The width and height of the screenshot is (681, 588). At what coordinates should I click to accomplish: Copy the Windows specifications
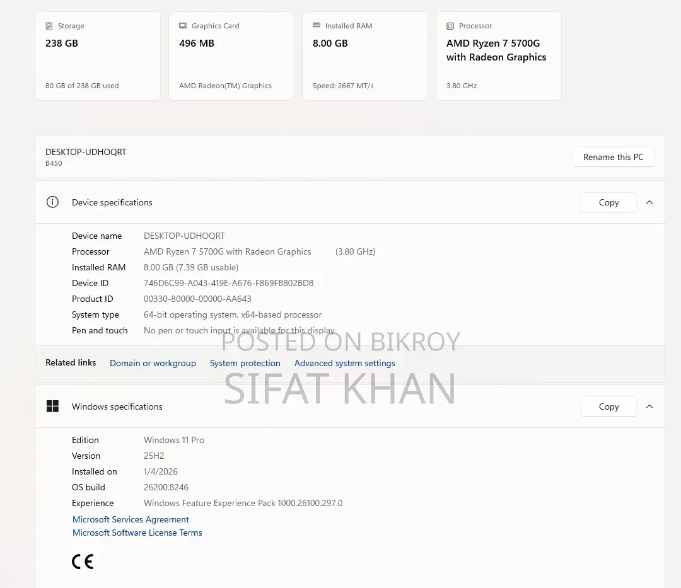click(x=608, y=406)
